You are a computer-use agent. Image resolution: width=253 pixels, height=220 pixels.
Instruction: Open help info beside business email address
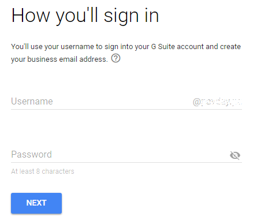coord(116,58)
